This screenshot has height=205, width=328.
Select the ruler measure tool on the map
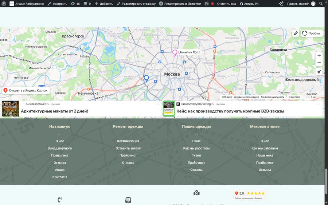296,33
